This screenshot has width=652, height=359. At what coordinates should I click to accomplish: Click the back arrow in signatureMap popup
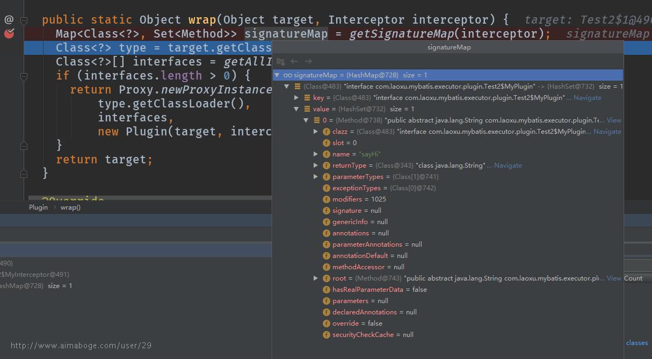tap(294, 61)
